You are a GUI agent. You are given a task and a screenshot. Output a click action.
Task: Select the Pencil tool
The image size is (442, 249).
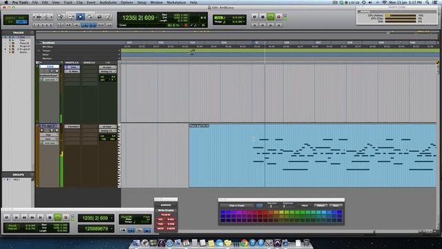108,17
